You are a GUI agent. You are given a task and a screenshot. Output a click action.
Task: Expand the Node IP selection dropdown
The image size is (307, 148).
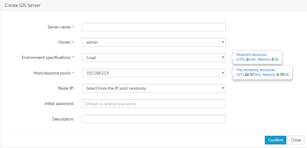(154, 88)
